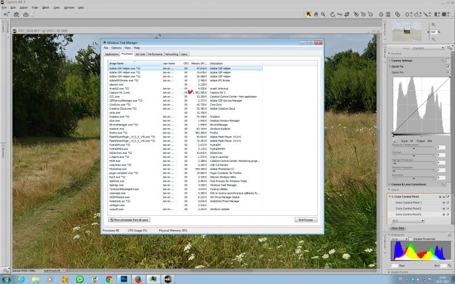Click the print icon in top-left toolbar
Screen dimensions: 455x284
[x=26, y=15]
